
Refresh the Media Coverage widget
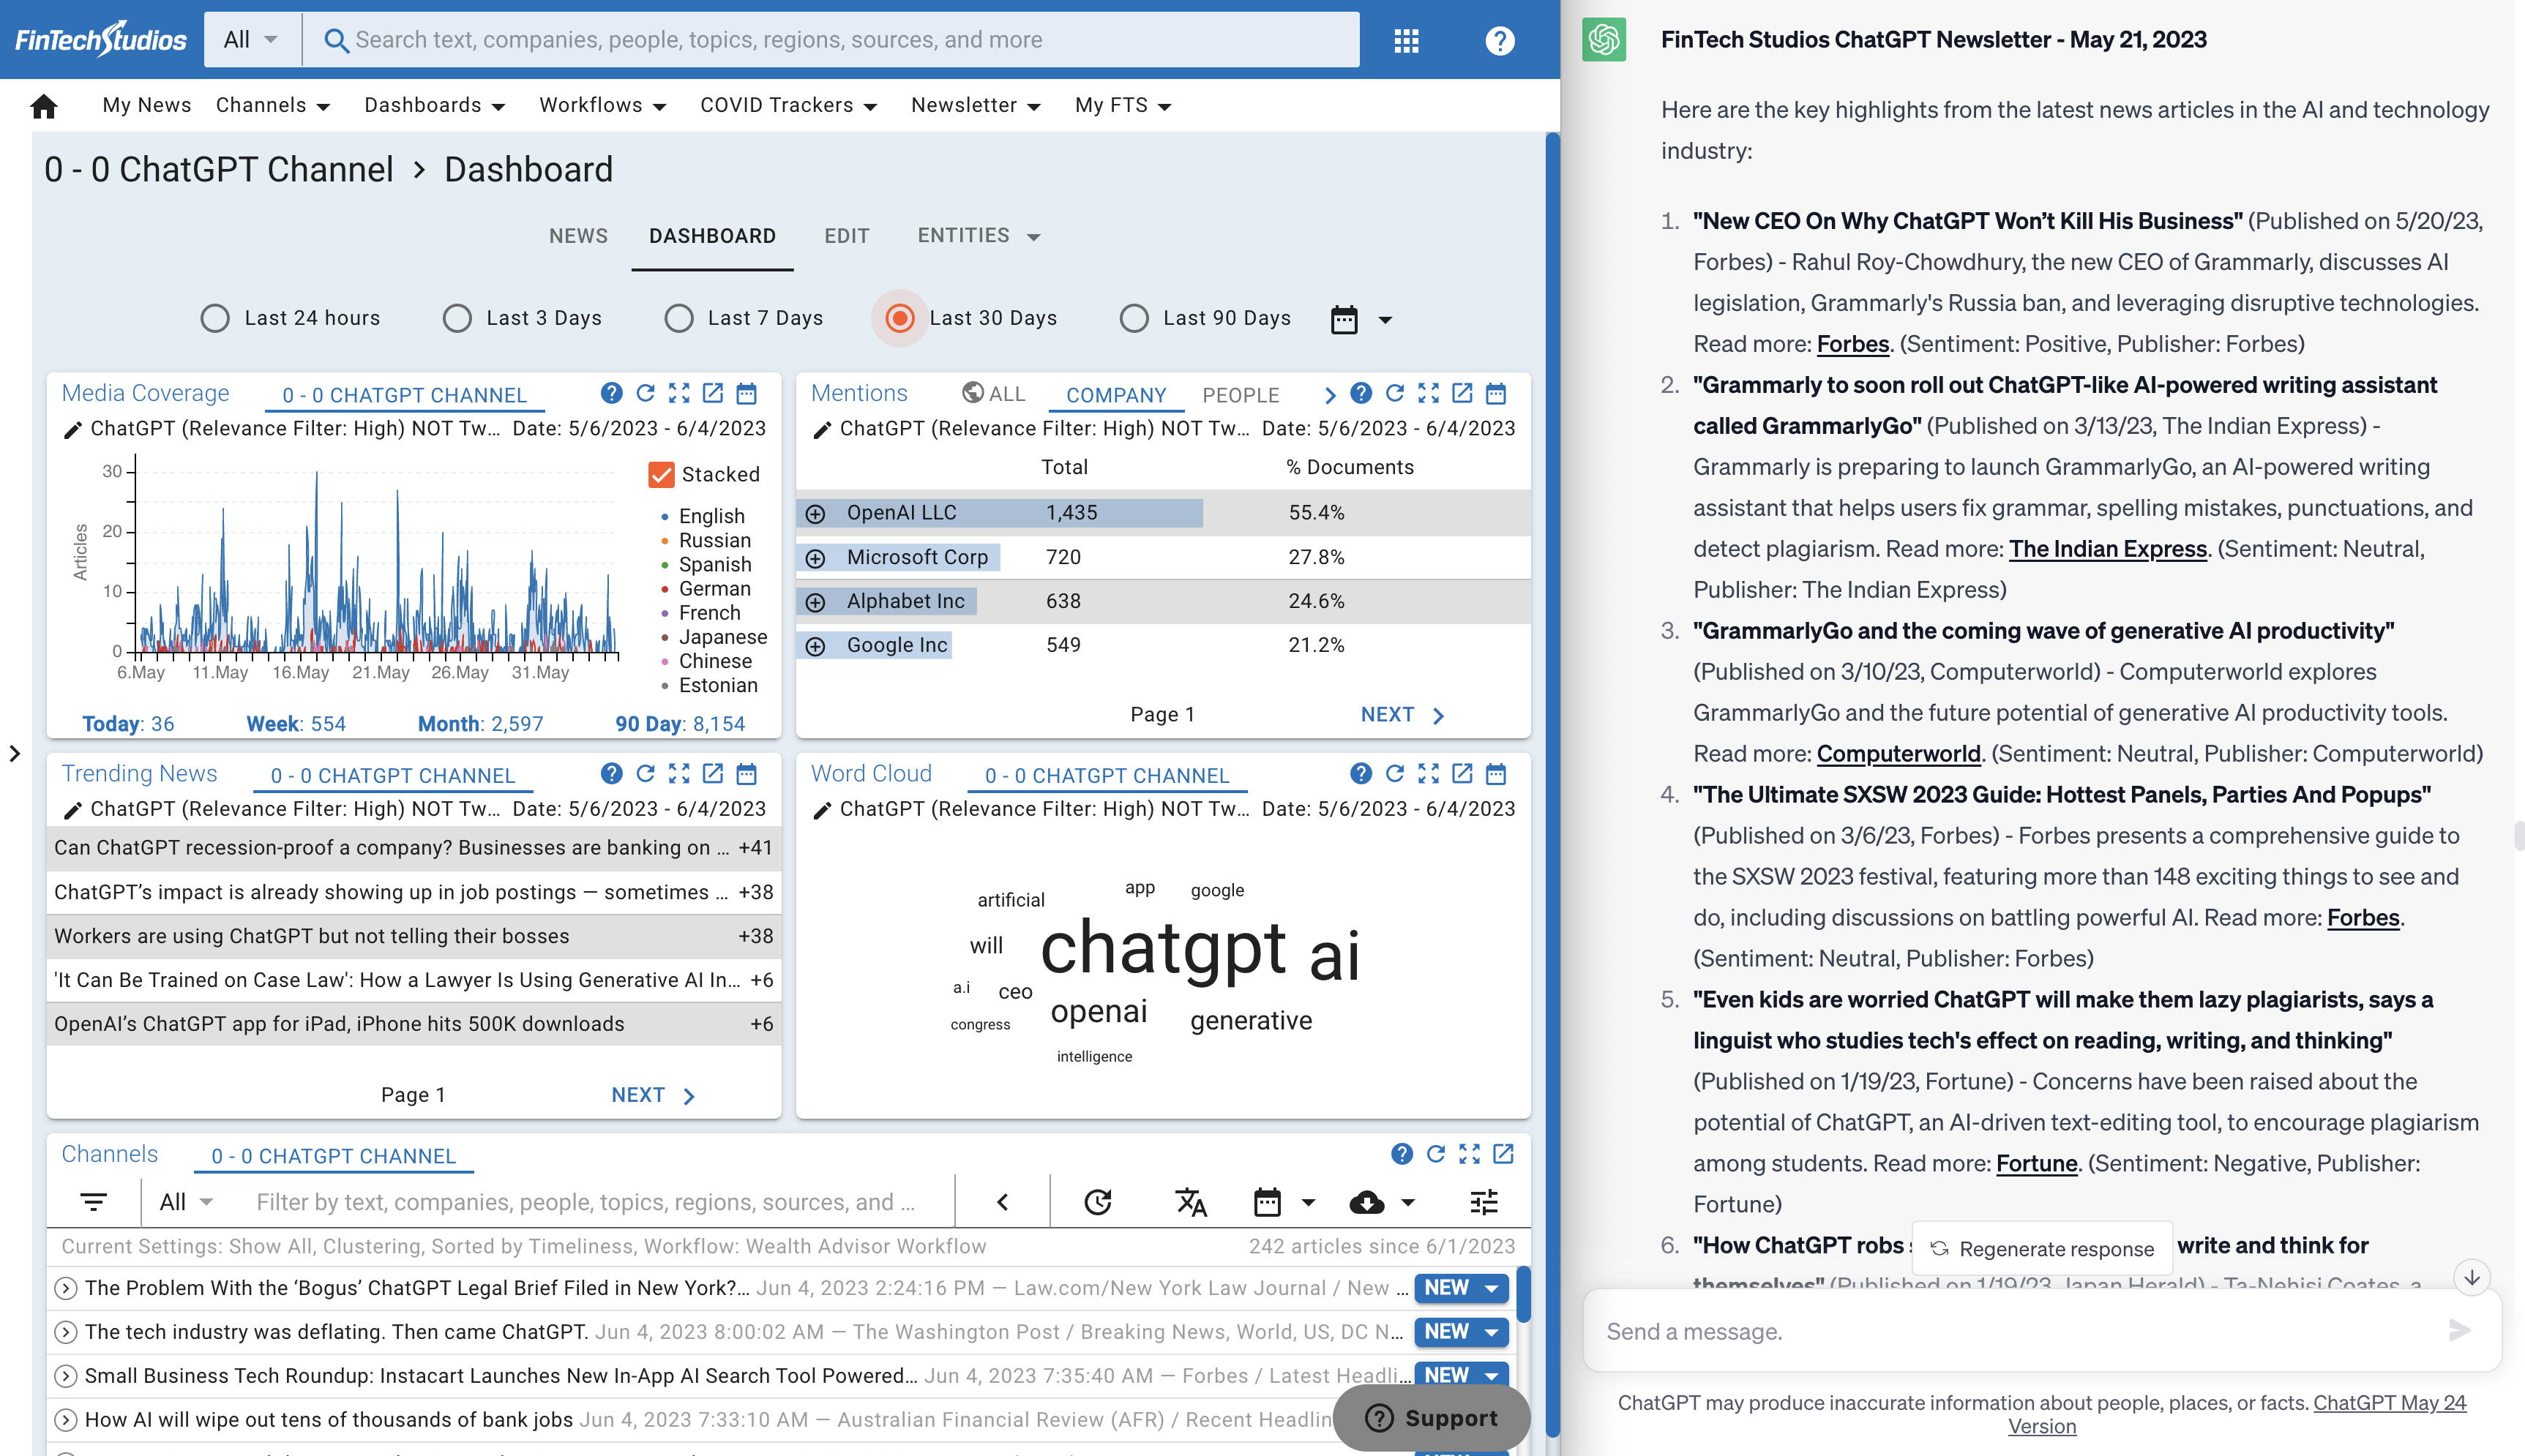[x=645, y=393]
